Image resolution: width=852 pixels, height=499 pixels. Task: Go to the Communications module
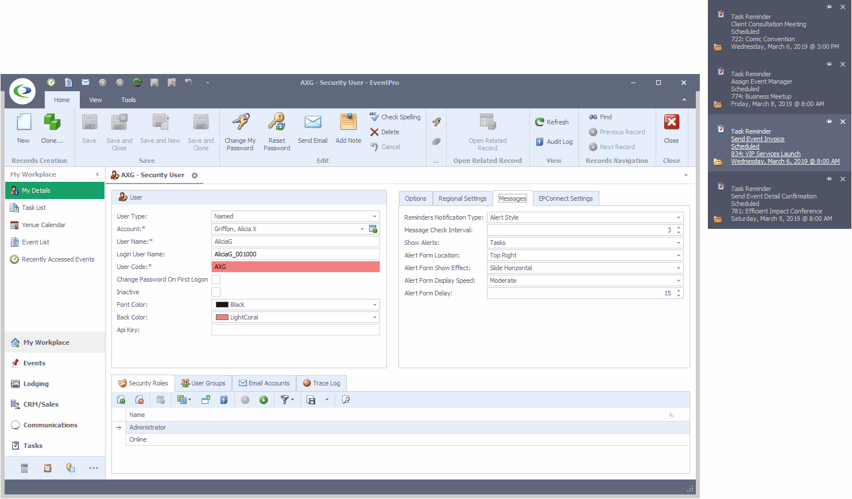point(55,425)
